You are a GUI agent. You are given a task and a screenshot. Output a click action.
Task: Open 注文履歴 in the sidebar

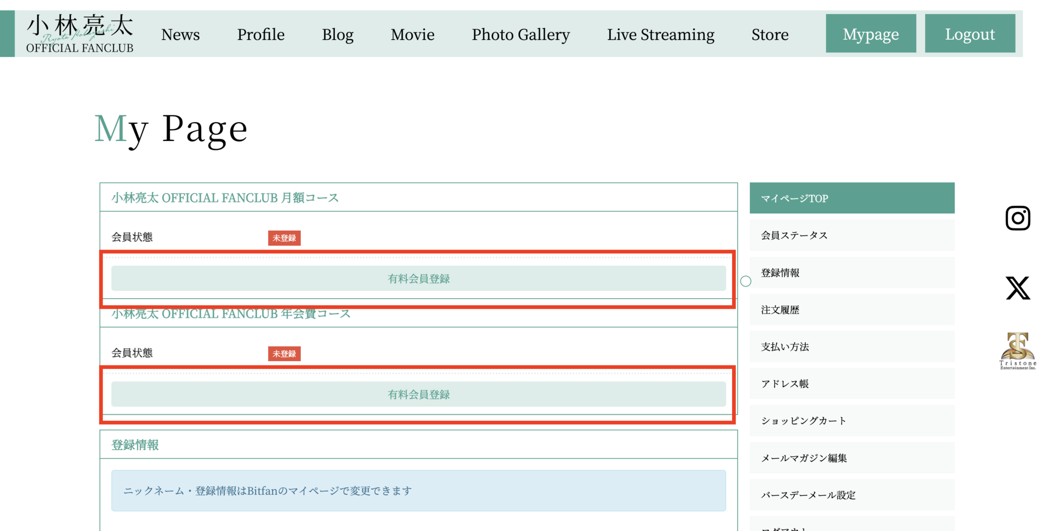coord(851,310)
